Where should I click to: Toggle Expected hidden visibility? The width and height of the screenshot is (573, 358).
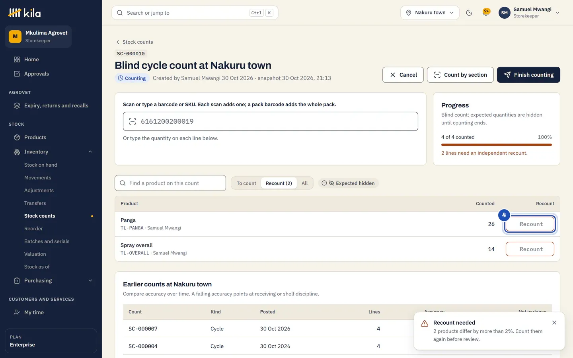point(348,183)
